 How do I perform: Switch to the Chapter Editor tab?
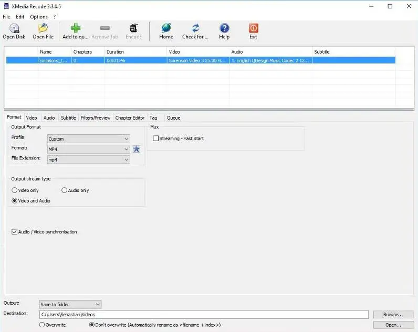pos(130,117)
